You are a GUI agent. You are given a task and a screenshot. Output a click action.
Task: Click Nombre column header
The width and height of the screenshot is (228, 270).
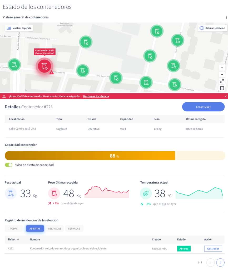point(35,239)
